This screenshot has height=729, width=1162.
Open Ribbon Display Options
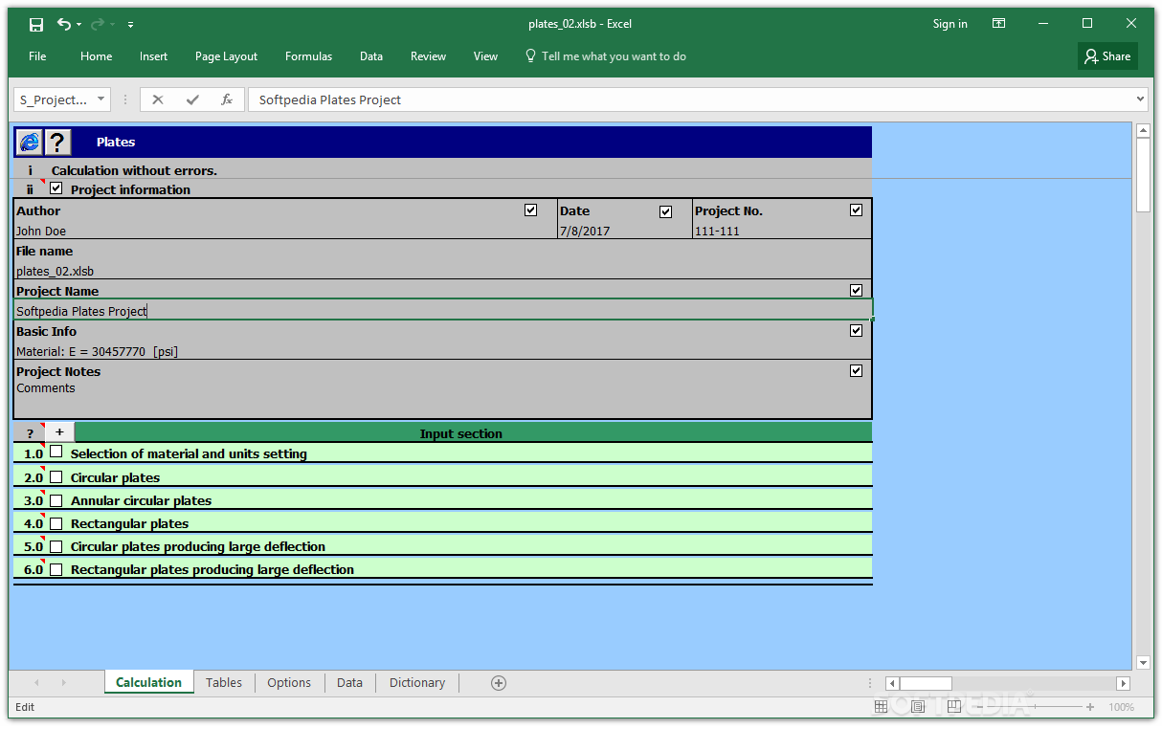pos(998,24)
